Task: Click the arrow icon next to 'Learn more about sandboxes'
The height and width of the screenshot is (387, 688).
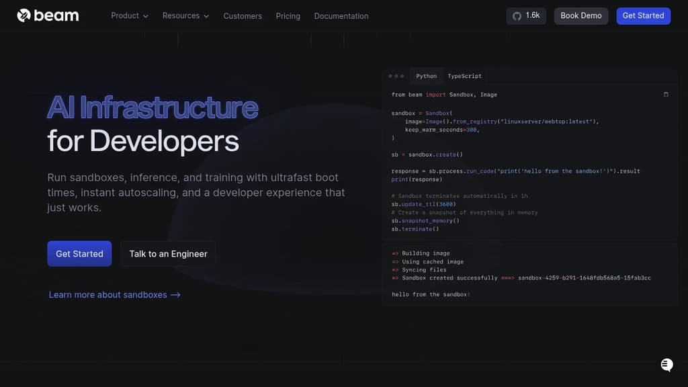Action: [173, 294]
